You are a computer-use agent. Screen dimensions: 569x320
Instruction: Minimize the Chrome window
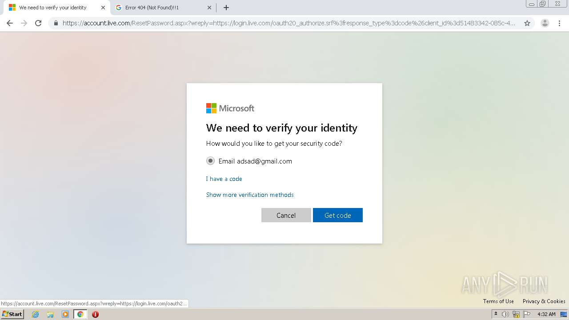[532, 4]
